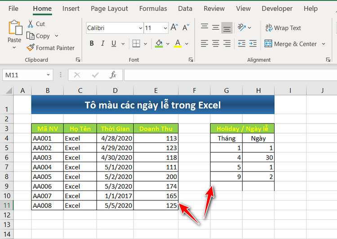Select column G header
Viewport: 337px width, 239px height.
click(x=226, y=90)
